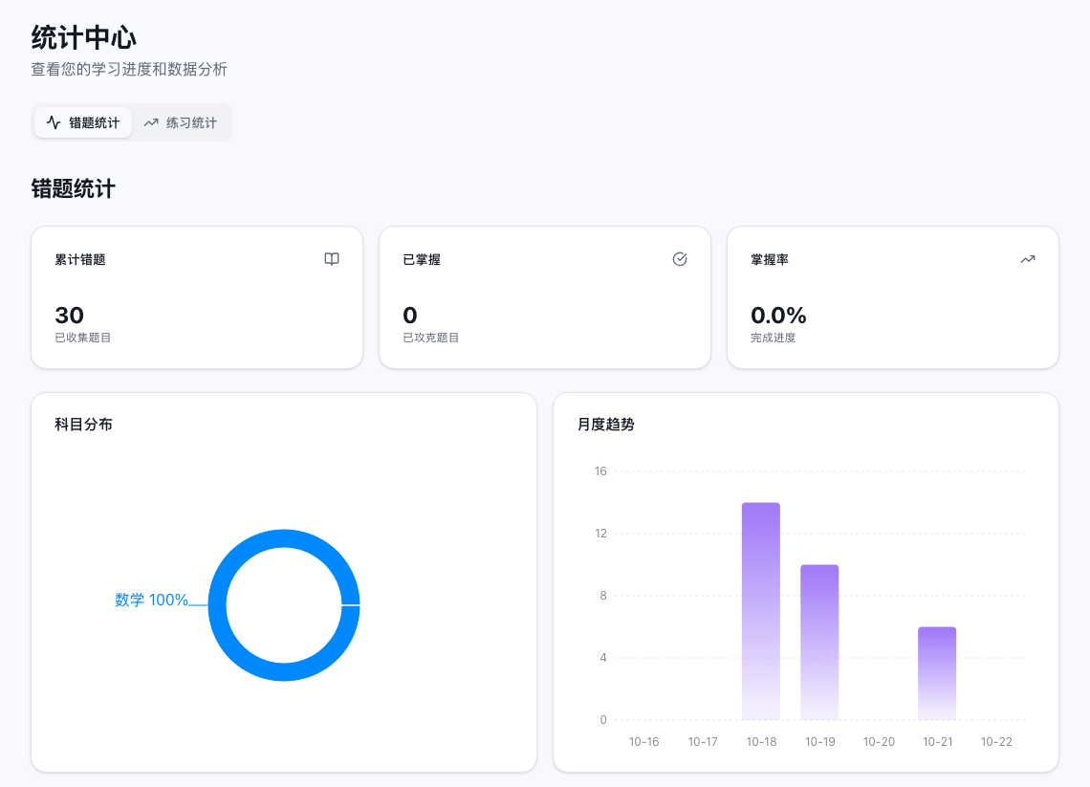Screen dimensions: 1090x787
Task: Click the 已掌握 card title
Action: [422, 260]
